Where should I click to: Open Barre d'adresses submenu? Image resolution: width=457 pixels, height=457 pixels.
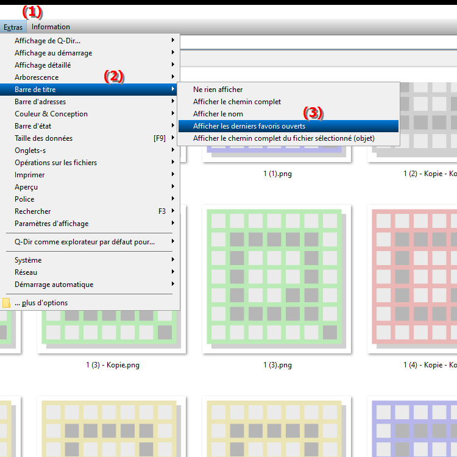90,102
